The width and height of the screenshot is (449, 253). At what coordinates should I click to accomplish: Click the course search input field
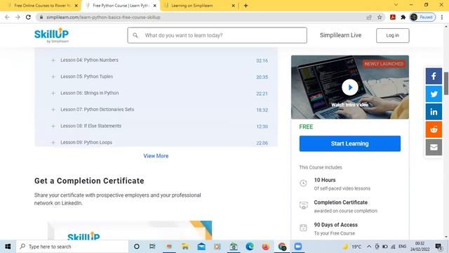click(x=217, y=35)
